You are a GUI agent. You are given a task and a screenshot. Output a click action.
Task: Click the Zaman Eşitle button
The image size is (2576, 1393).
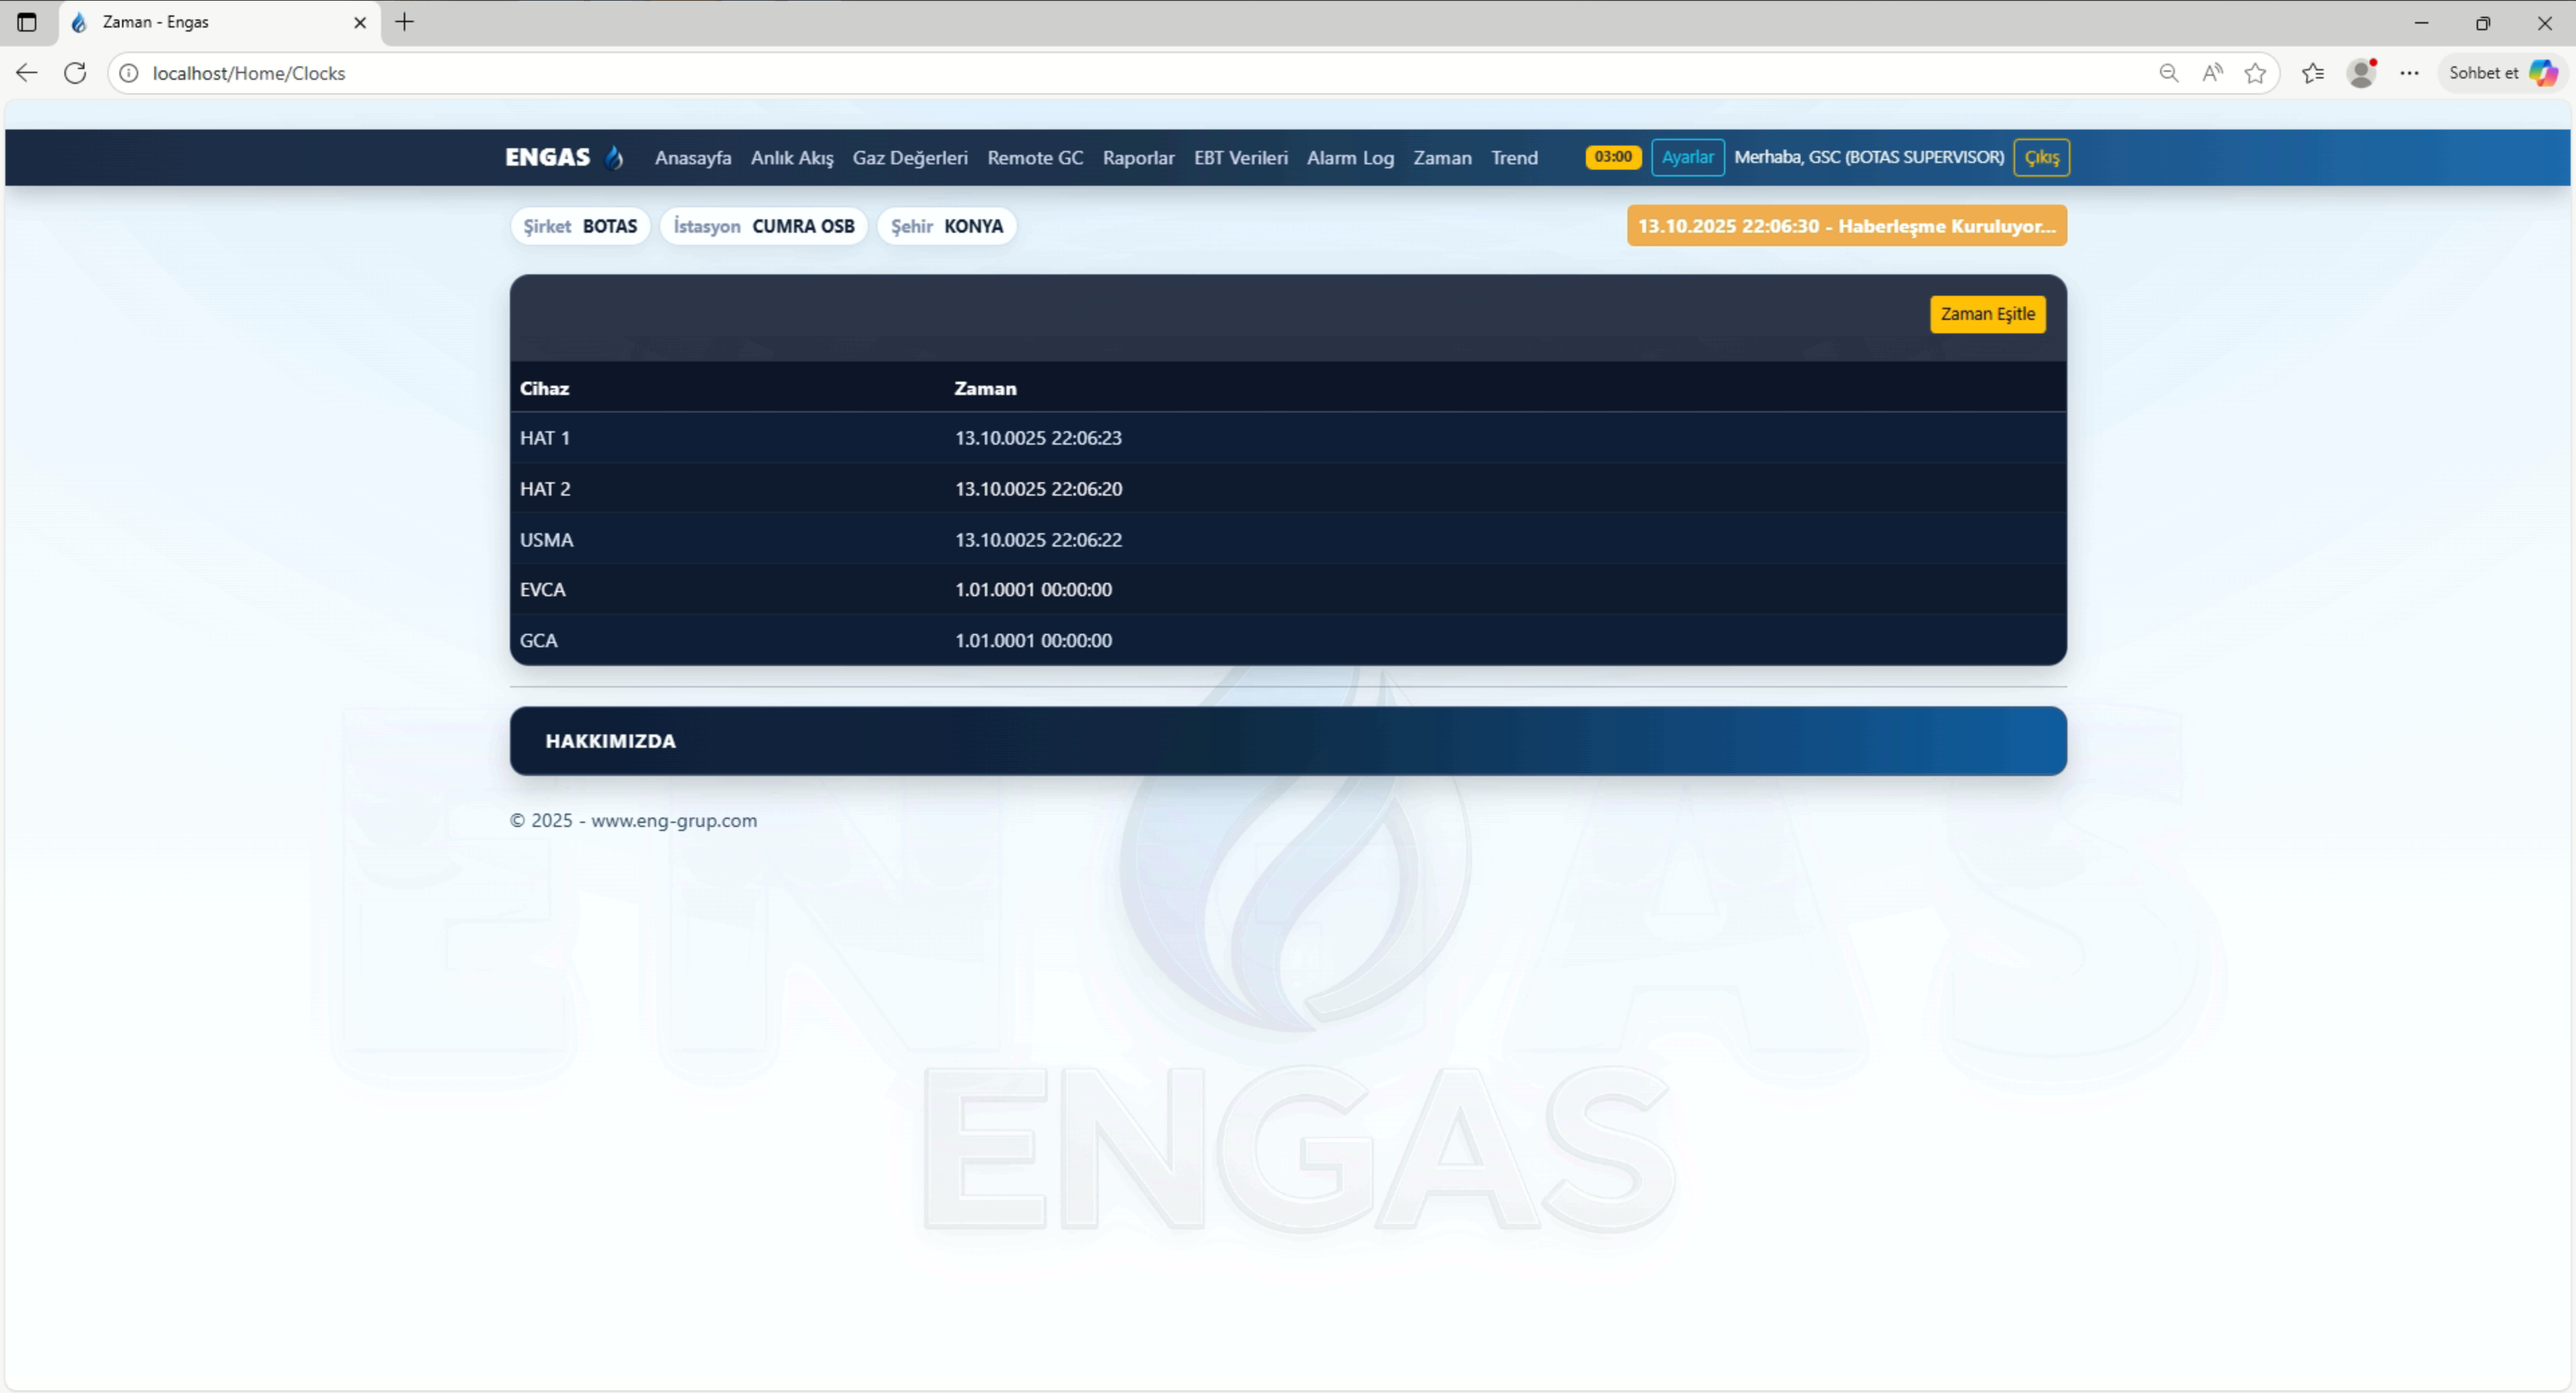(1987, 313)
